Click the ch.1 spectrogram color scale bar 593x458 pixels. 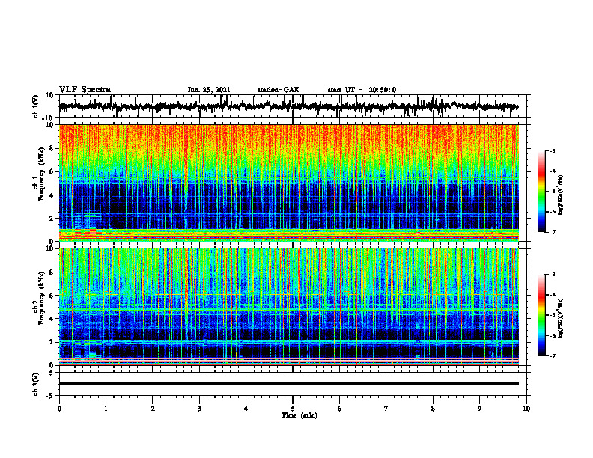click(542, 192)
